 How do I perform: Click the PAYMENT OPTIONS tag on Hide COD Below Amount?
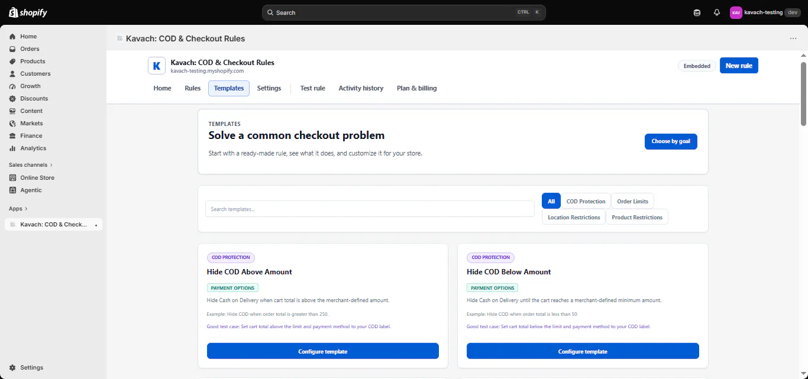[492, 288]
